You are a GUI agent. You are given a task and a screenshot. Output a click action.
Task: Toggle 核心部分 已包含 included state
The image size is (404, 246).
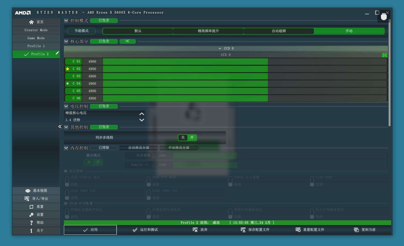click(104, 41)
